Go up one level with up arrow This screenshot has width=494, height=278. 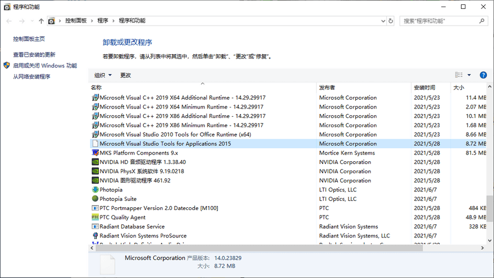click(x=41, y=21)
